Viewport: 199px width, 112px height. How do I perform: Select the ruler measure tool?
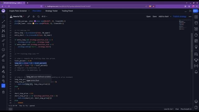coord(3,56)
